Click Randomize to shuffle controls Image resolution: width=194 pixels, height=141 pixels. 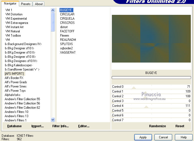click(x=157, y=126)
